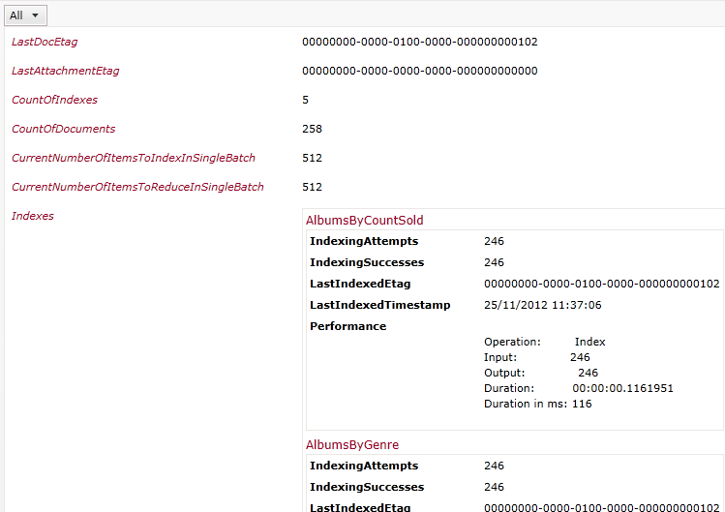Image resolution: width=725 pixels, height=512 pixels.
Task: Open the AlbumsByGenre index heading
Action: click(x=352, y=445)
